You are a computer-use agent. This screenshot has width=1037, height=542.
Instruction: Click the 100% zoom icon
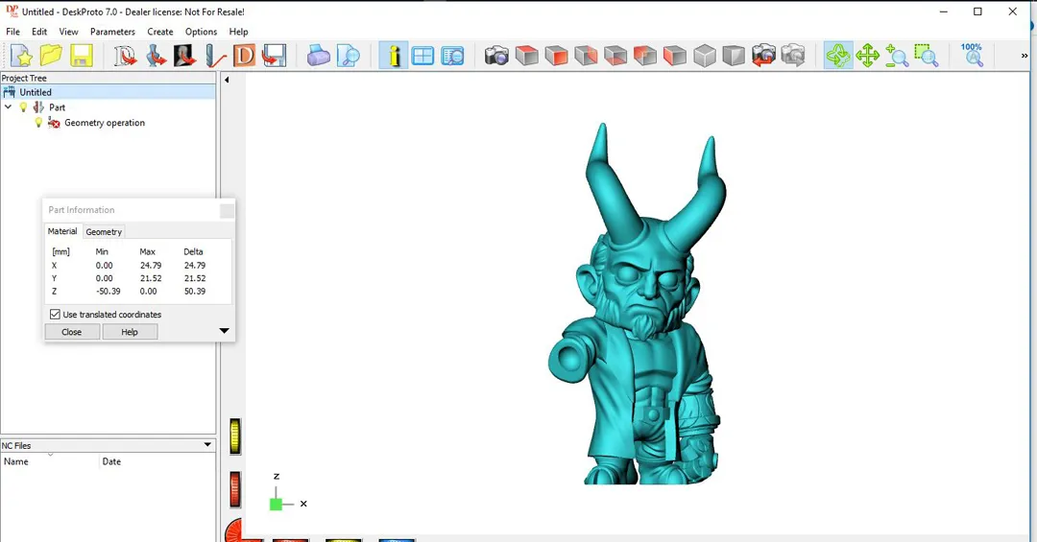972,56
